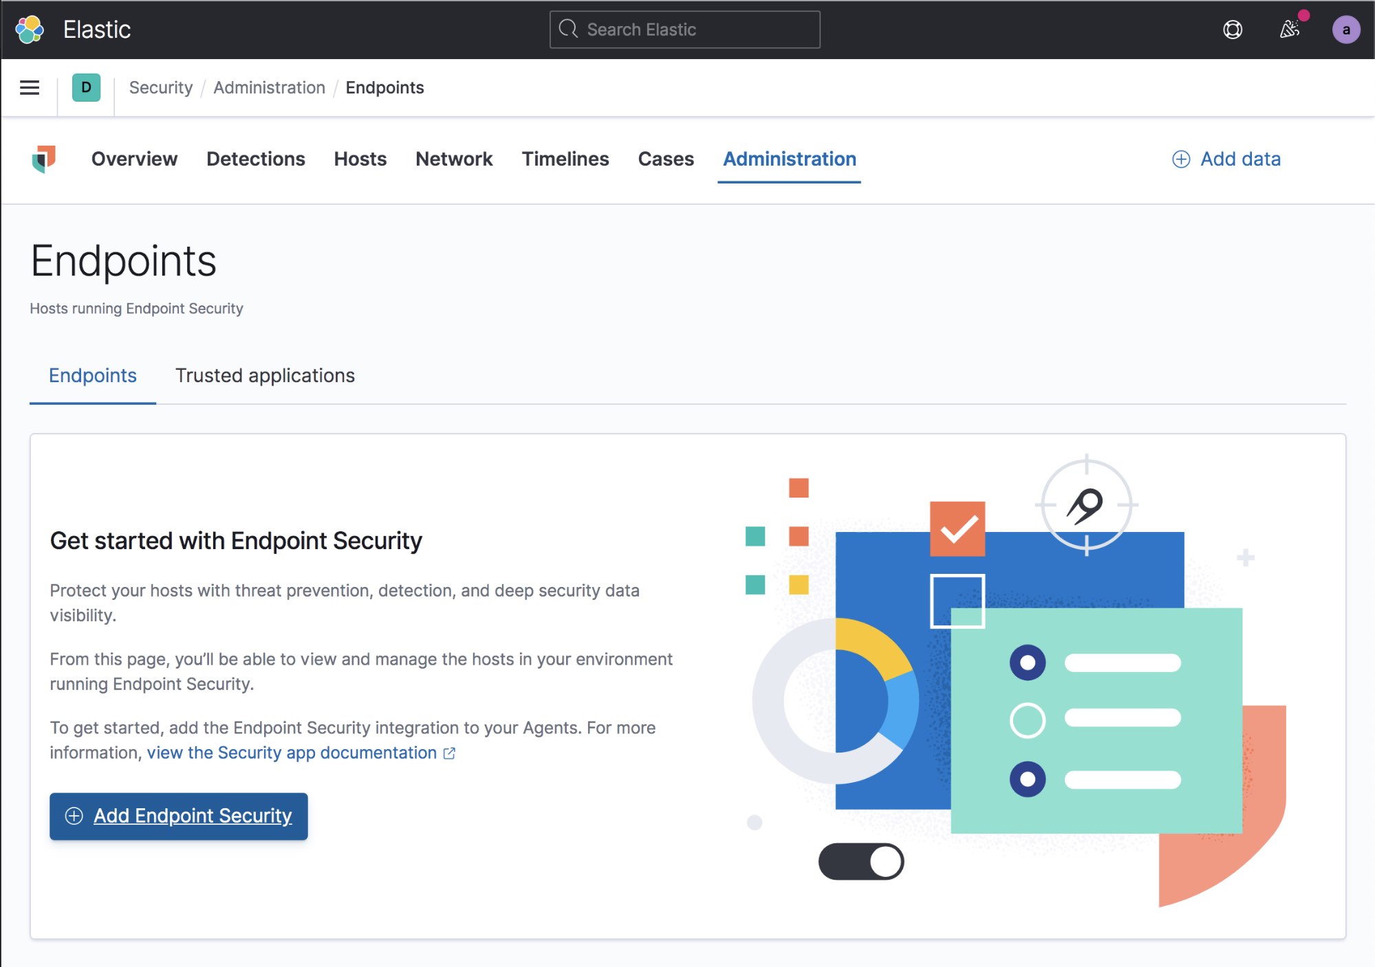
Task: Click the Endpoints breadcrumb text
Action: [385, 87]
